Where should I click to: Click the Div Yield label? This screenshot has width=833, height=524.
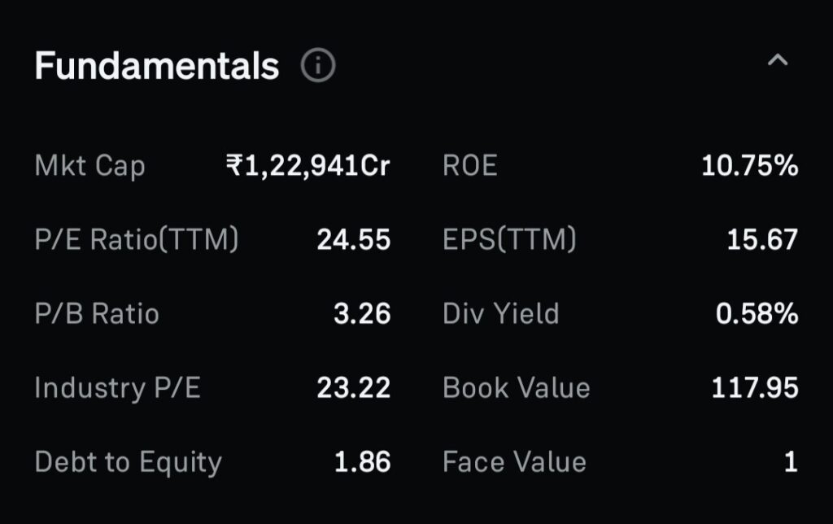click(x=500, y=314)
